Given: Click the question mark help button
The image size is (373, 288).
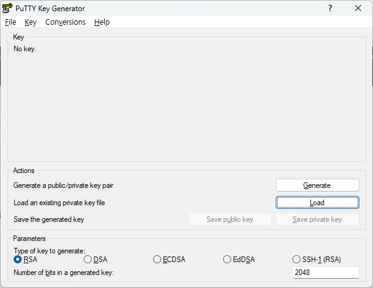Looking at the screenshot, I should click(330, 8).
